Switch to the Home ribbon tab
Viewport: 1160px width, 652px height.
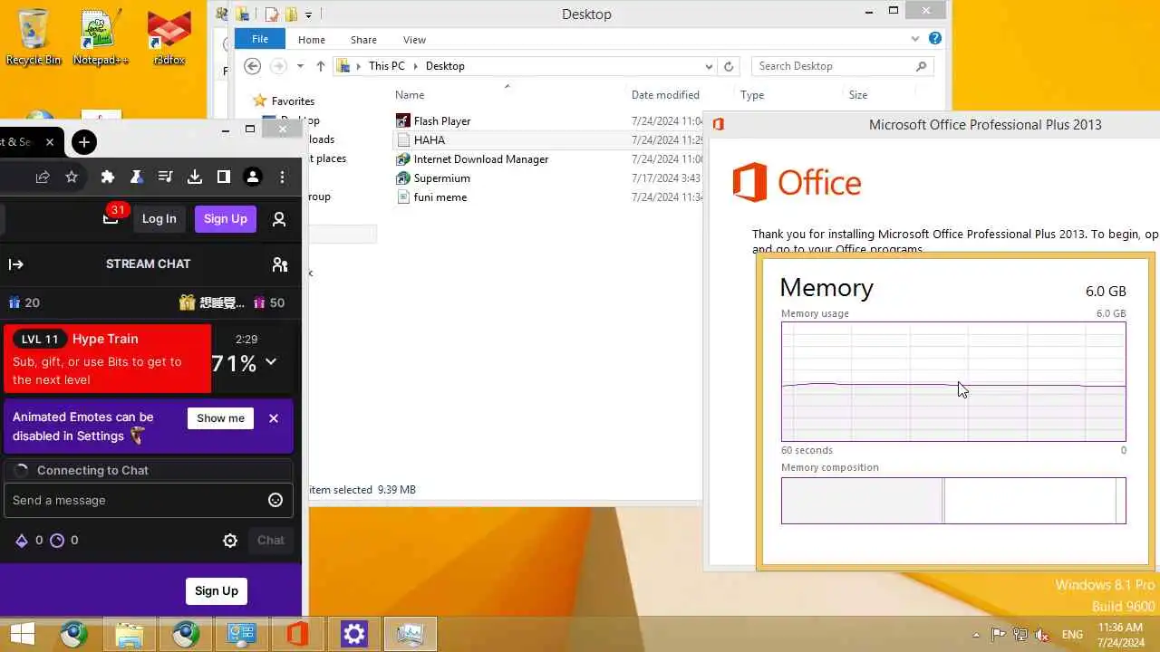(311, 40)
